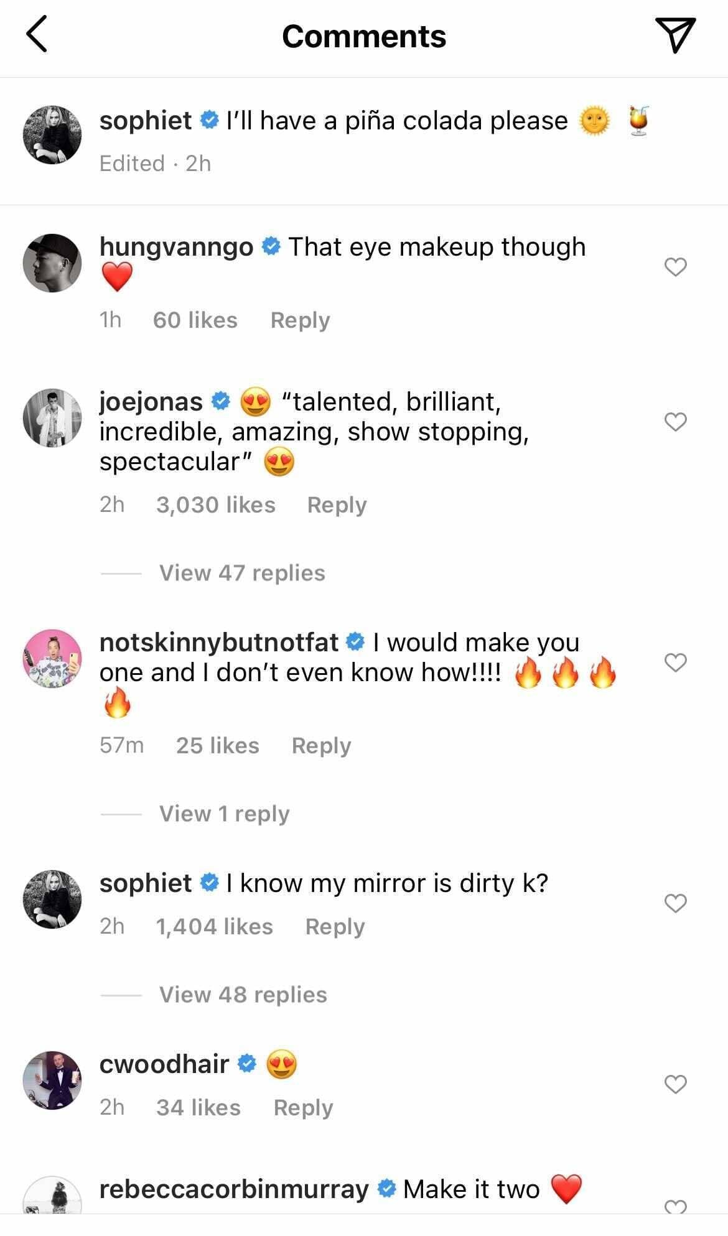728x1236 pixels.
Task: Tap the share paper plane icon
Action: click(x=675, y=35)
